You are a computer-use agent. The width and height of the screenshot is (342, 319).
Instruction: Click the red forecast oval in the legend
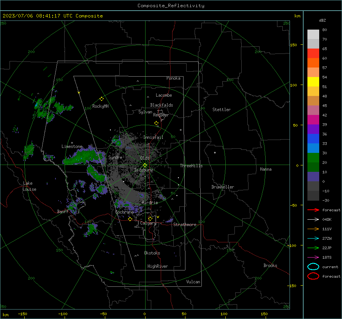click(x=313, y=276)
